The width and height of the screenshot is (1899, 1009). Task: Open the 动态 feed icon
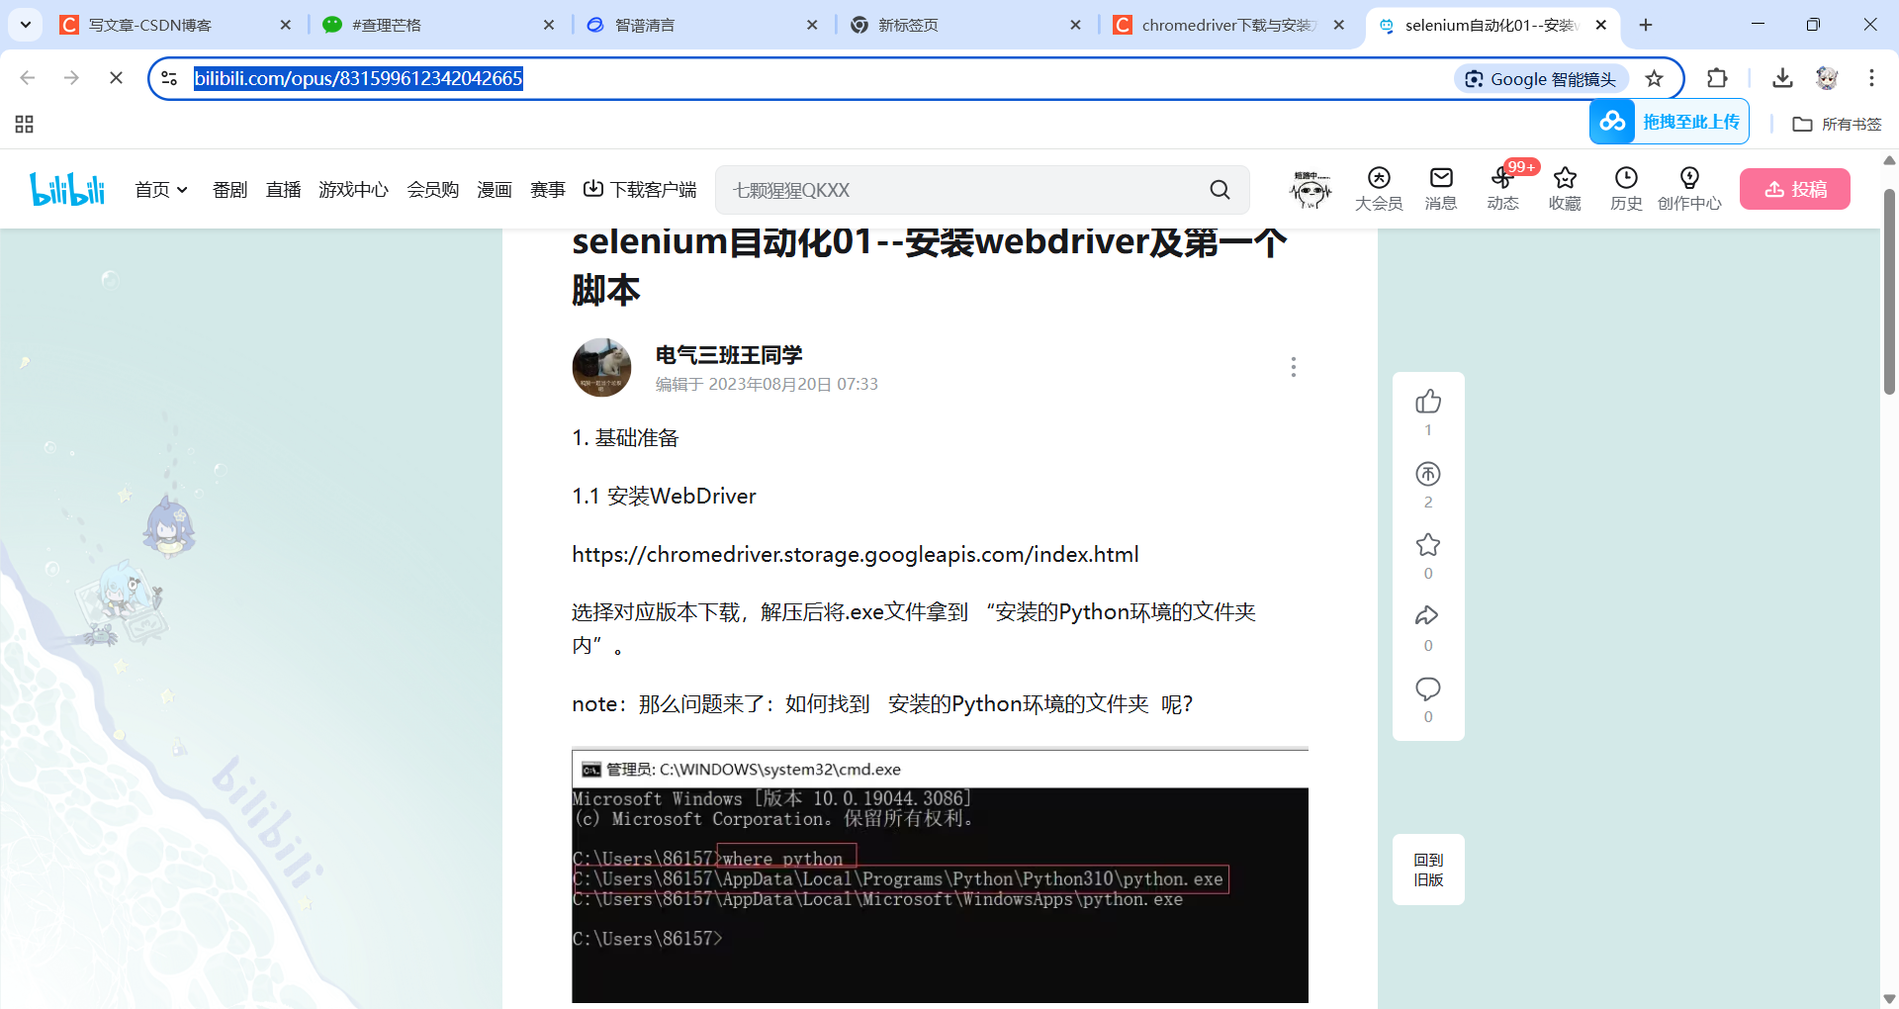pyautogui.click(x=1502, y=189)
